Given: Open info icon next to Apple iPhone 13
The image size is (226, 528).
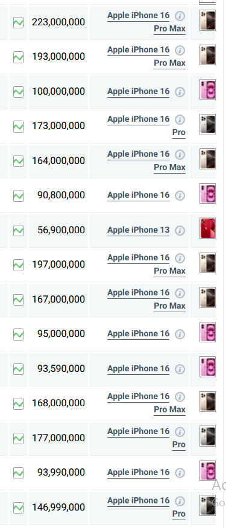Looking at the screenshot, I should [x=180, y=231].
